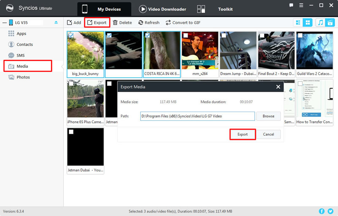This screenshot has height=216, width=338.
Task: Check the mm_x264 video checkbox
Action: [x=185, y=36]
